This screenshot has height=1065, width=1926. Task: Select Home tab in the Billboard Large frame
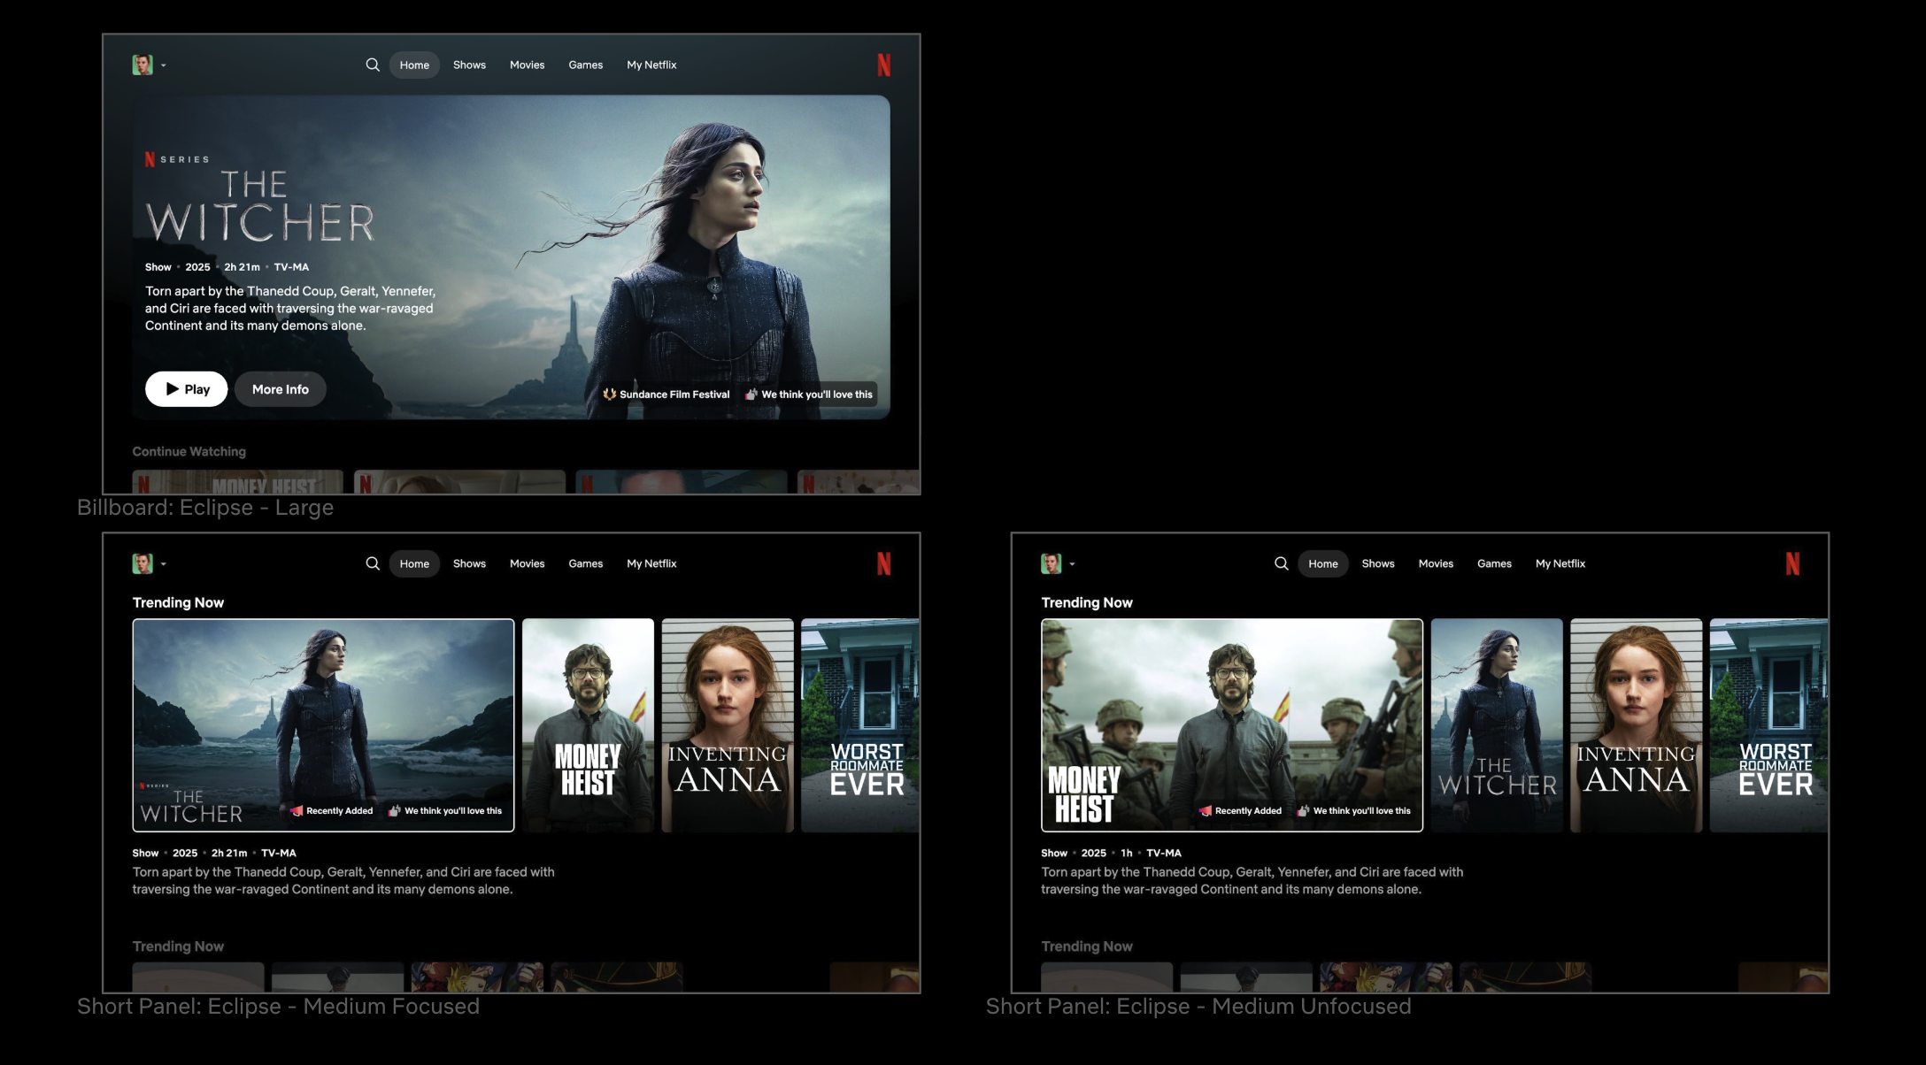(414, 65)
